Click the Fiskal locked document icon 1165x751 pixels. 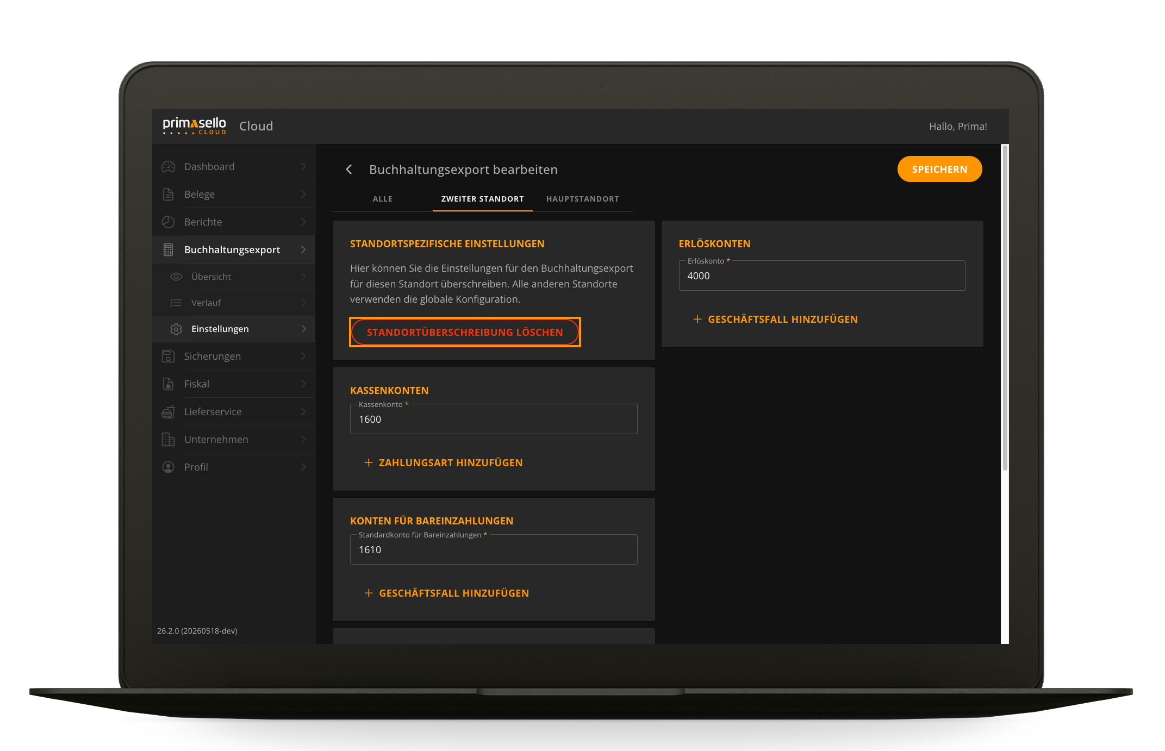[169, 384]
